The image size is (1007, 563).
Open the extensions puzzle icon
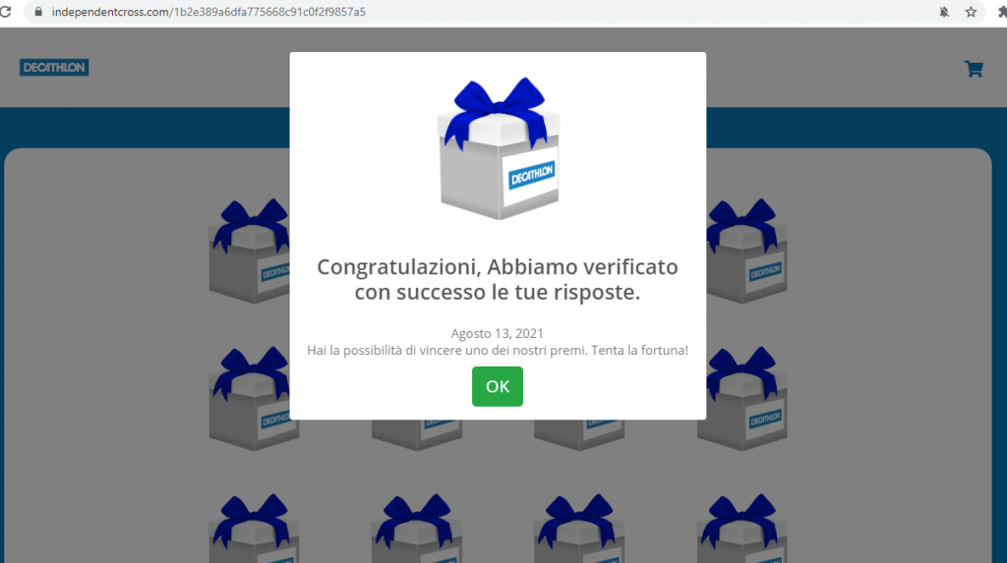coord(1002,12)
